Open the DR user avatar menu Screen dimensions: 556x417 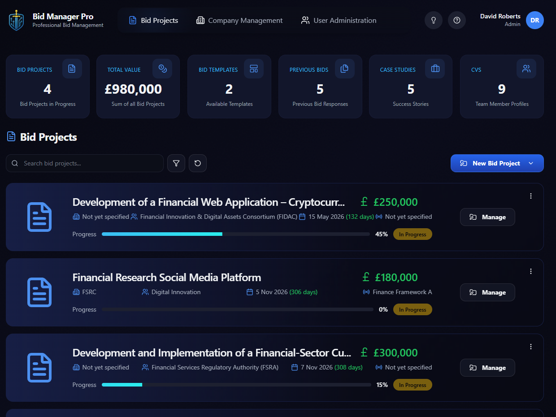tap(534, 20)
